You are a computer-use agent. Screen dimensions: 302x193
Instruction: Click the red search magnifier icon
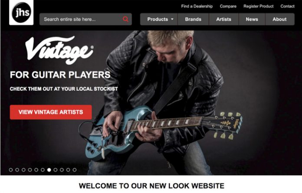125,19
